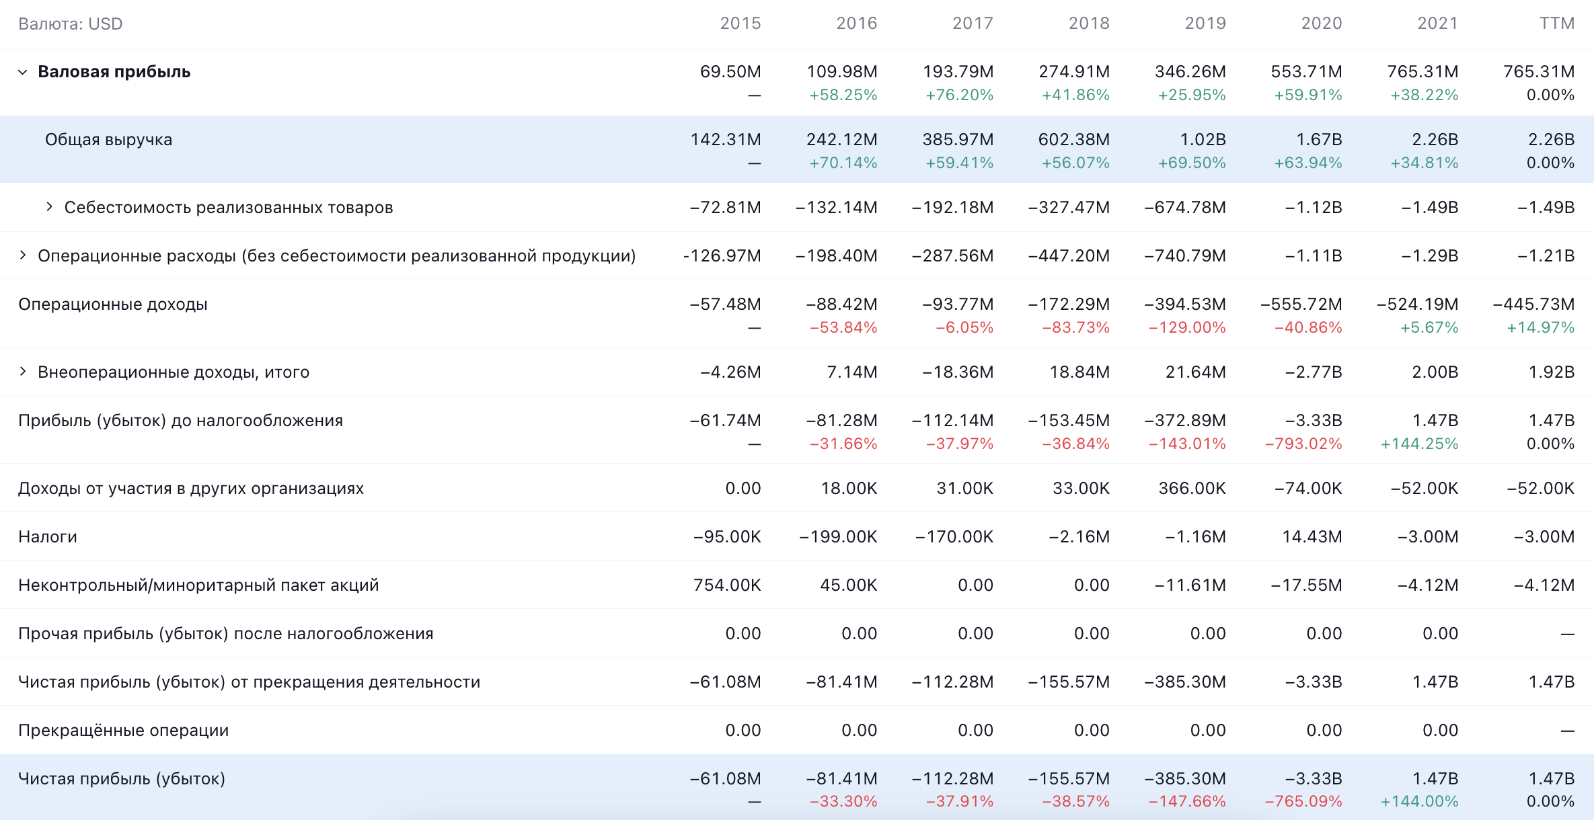Viewport: 1594px width, 820px height.
Task: Click net income change +144.00%
Action: [1419, 802]
